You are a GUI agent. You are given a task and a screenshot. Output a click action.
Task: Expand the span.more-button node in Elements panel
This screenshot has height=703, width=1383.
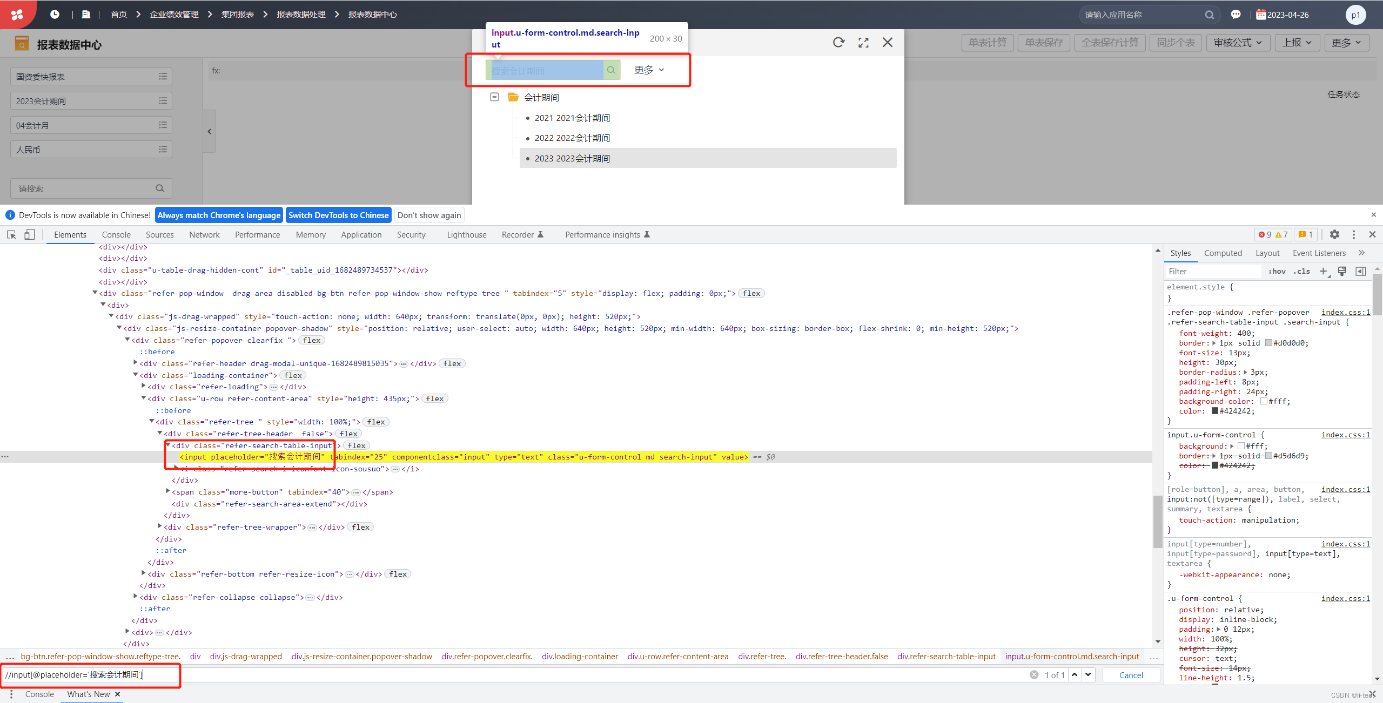point(167,491)
